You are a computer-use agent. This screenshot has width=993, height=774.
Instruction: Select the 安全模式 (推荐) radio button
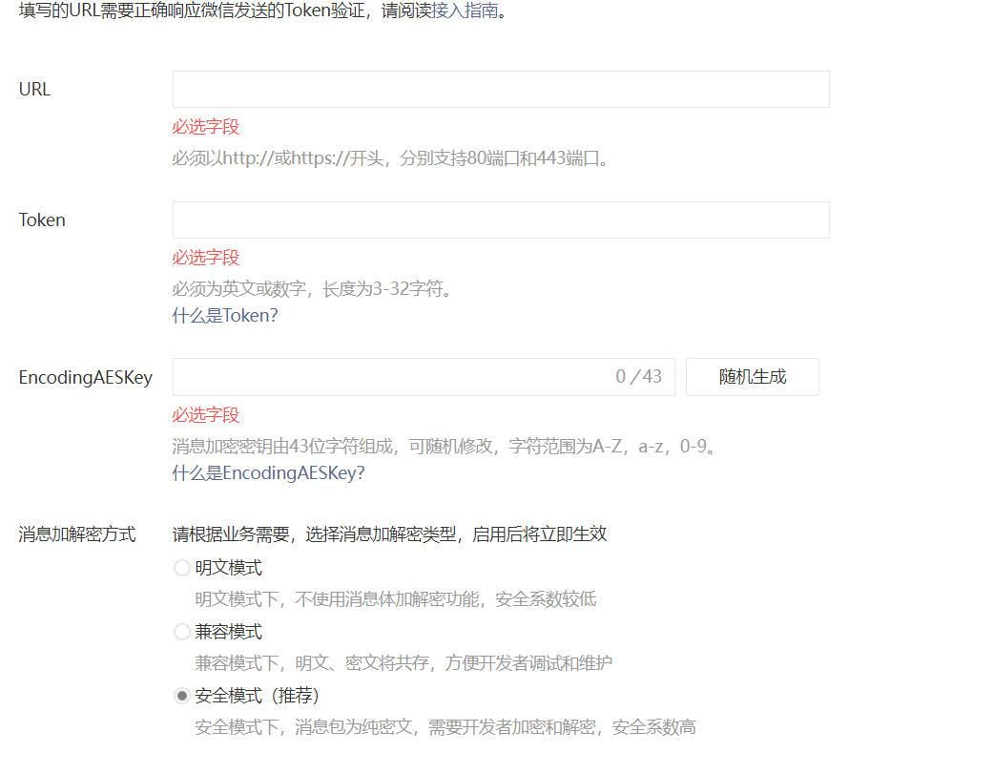point(182,696)
